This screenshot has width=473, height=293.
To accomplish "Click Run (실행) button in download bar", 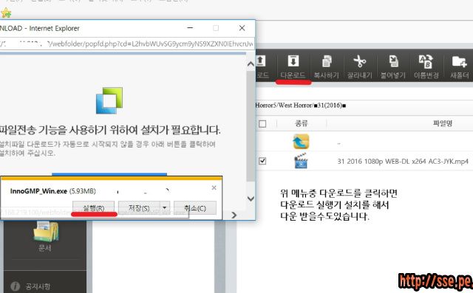I will point(94,208).
